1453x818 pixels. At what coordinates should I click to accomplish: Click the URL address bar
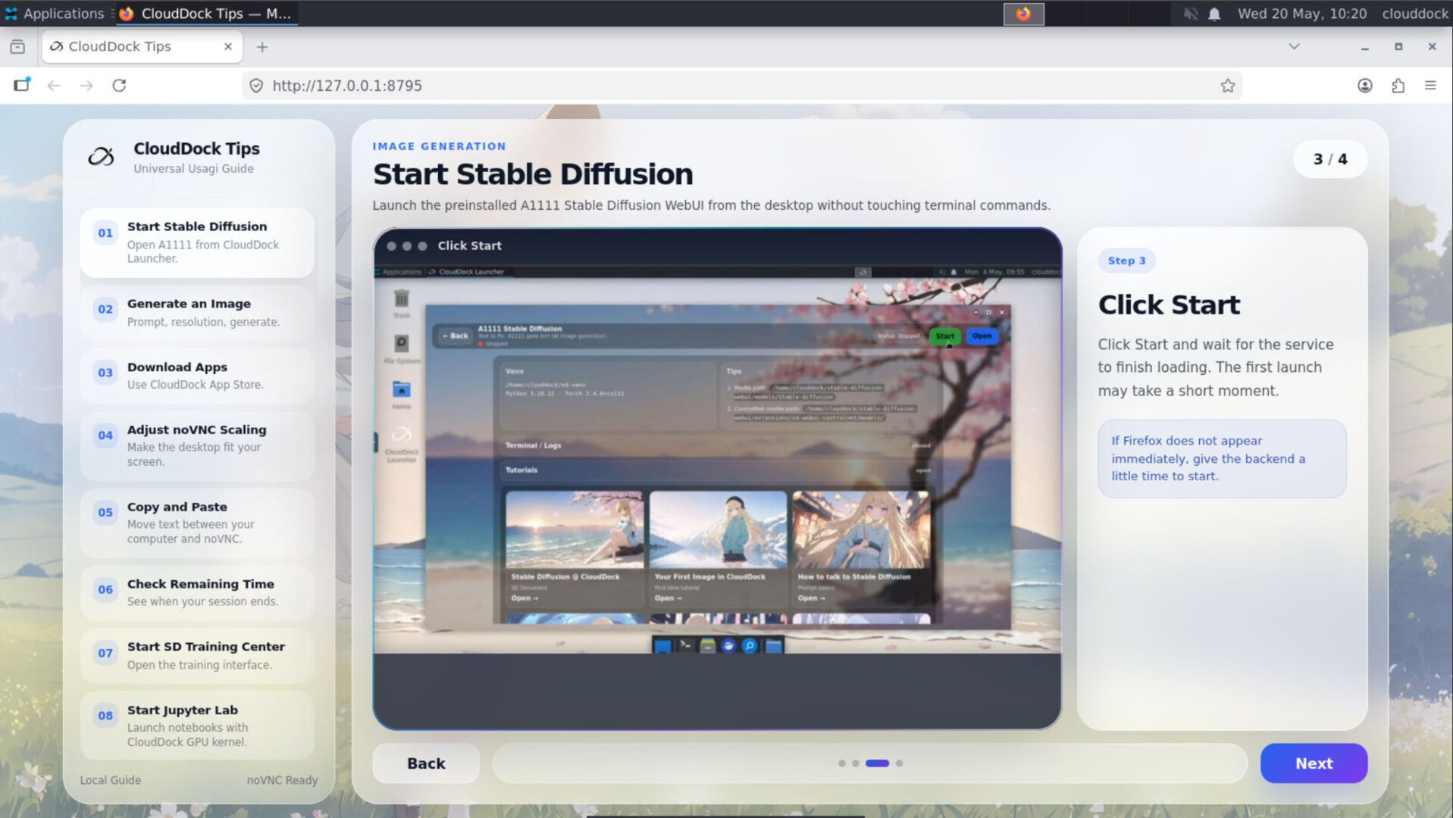coord(743,86)
